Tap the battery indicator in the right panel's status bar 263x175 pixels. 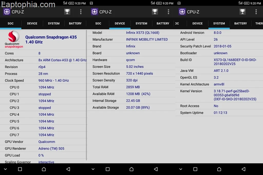(246, 3)
